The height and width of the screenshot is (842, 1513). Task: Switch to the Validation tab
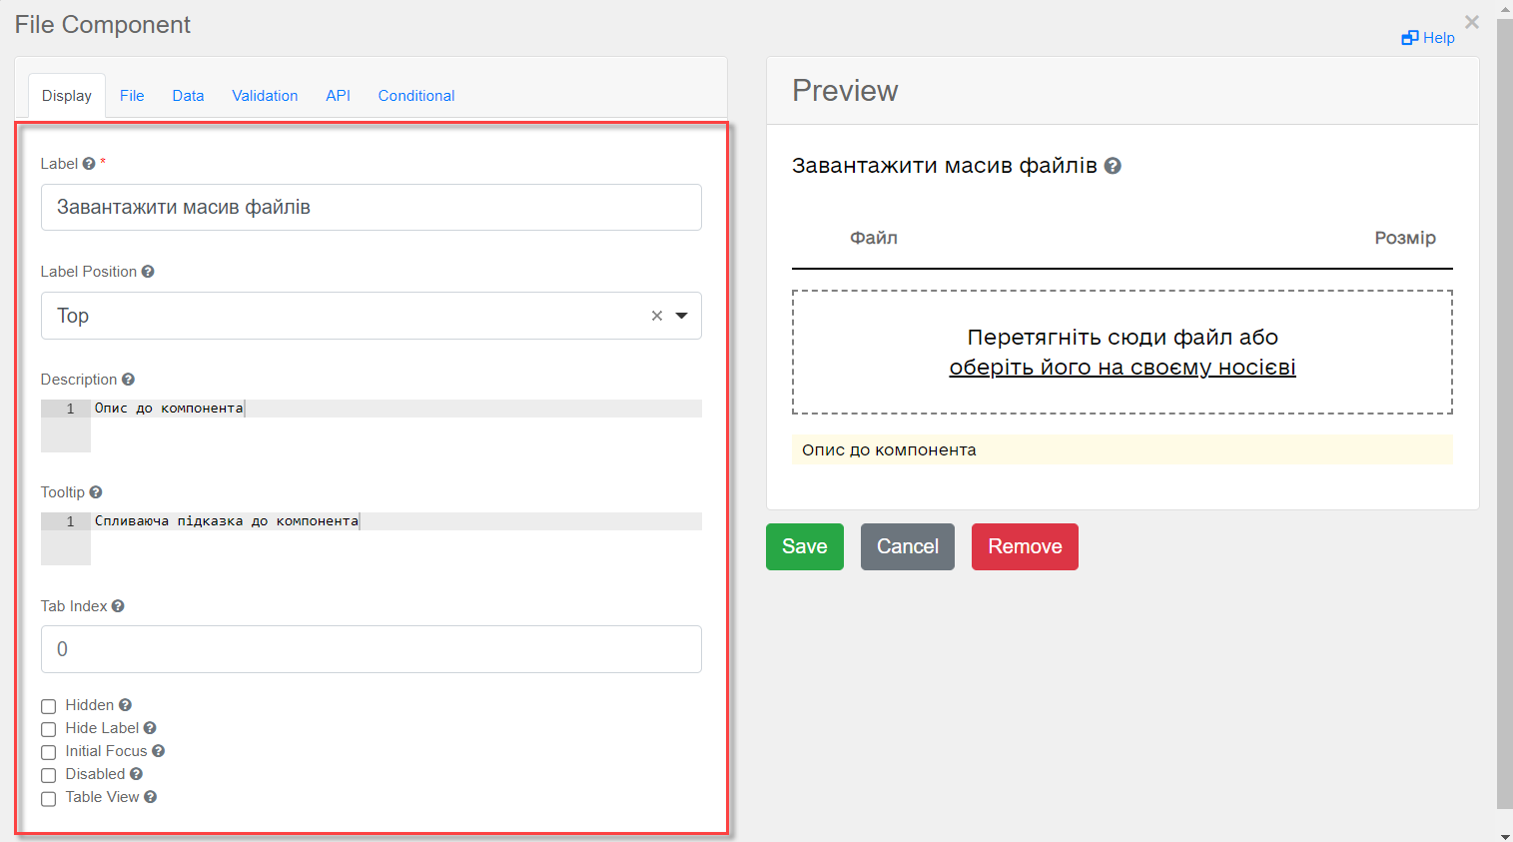click(x=265, y=96)
